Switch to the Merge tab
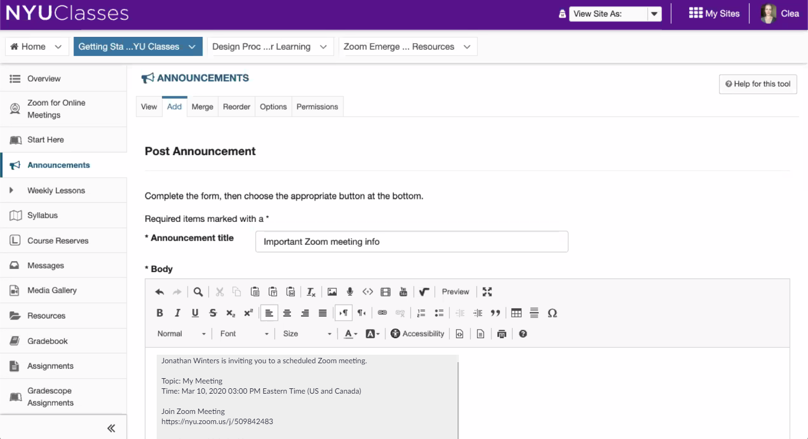 point(203,107)
